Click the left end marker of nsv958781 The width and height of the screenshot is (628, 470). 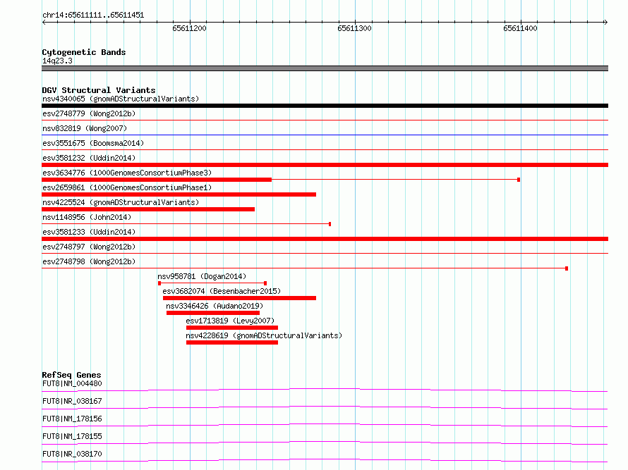tap(159, 283)
